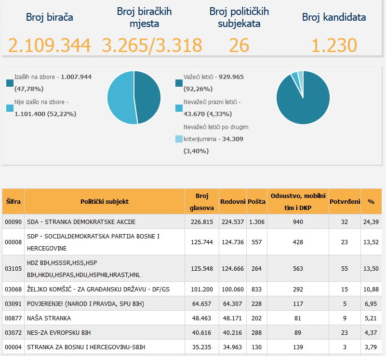Click the confirmed value '55' in HDZ row
Screen dimensions: 386x356
pyautogui.click(x=345, y=269)
